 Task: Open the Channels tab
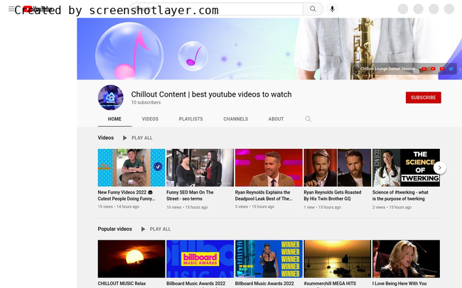tap(235, 119)
